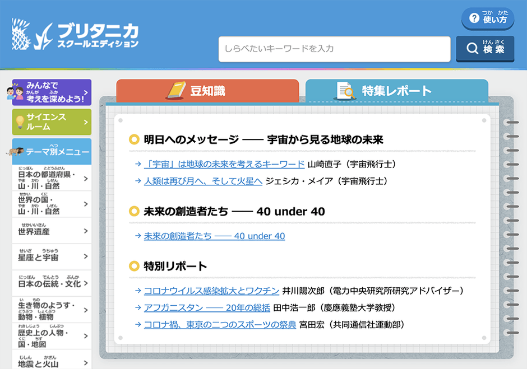Click the report document icon on 特集レポート tab

(346, 89)
